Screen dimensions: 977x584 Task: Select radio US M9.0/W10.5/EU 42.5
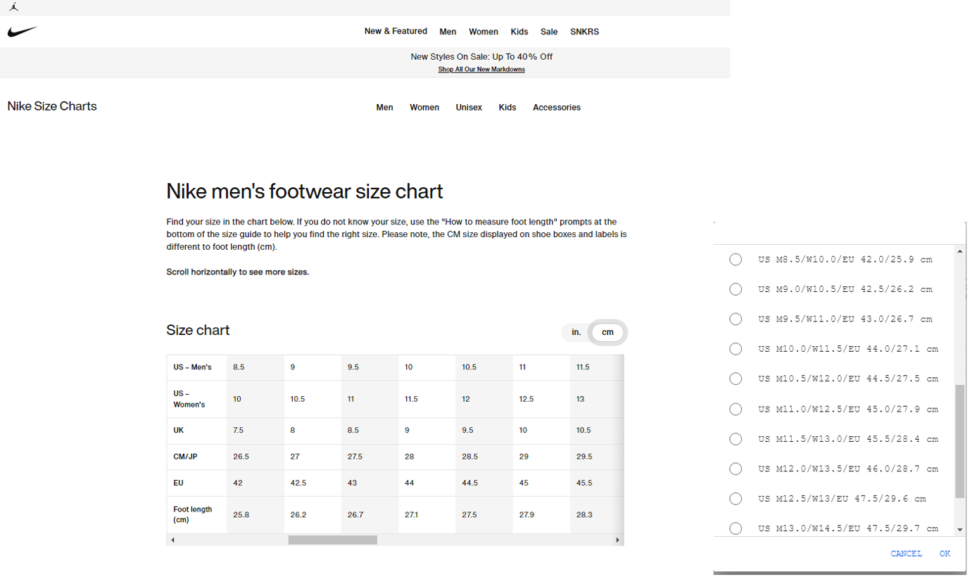point(736,289)
